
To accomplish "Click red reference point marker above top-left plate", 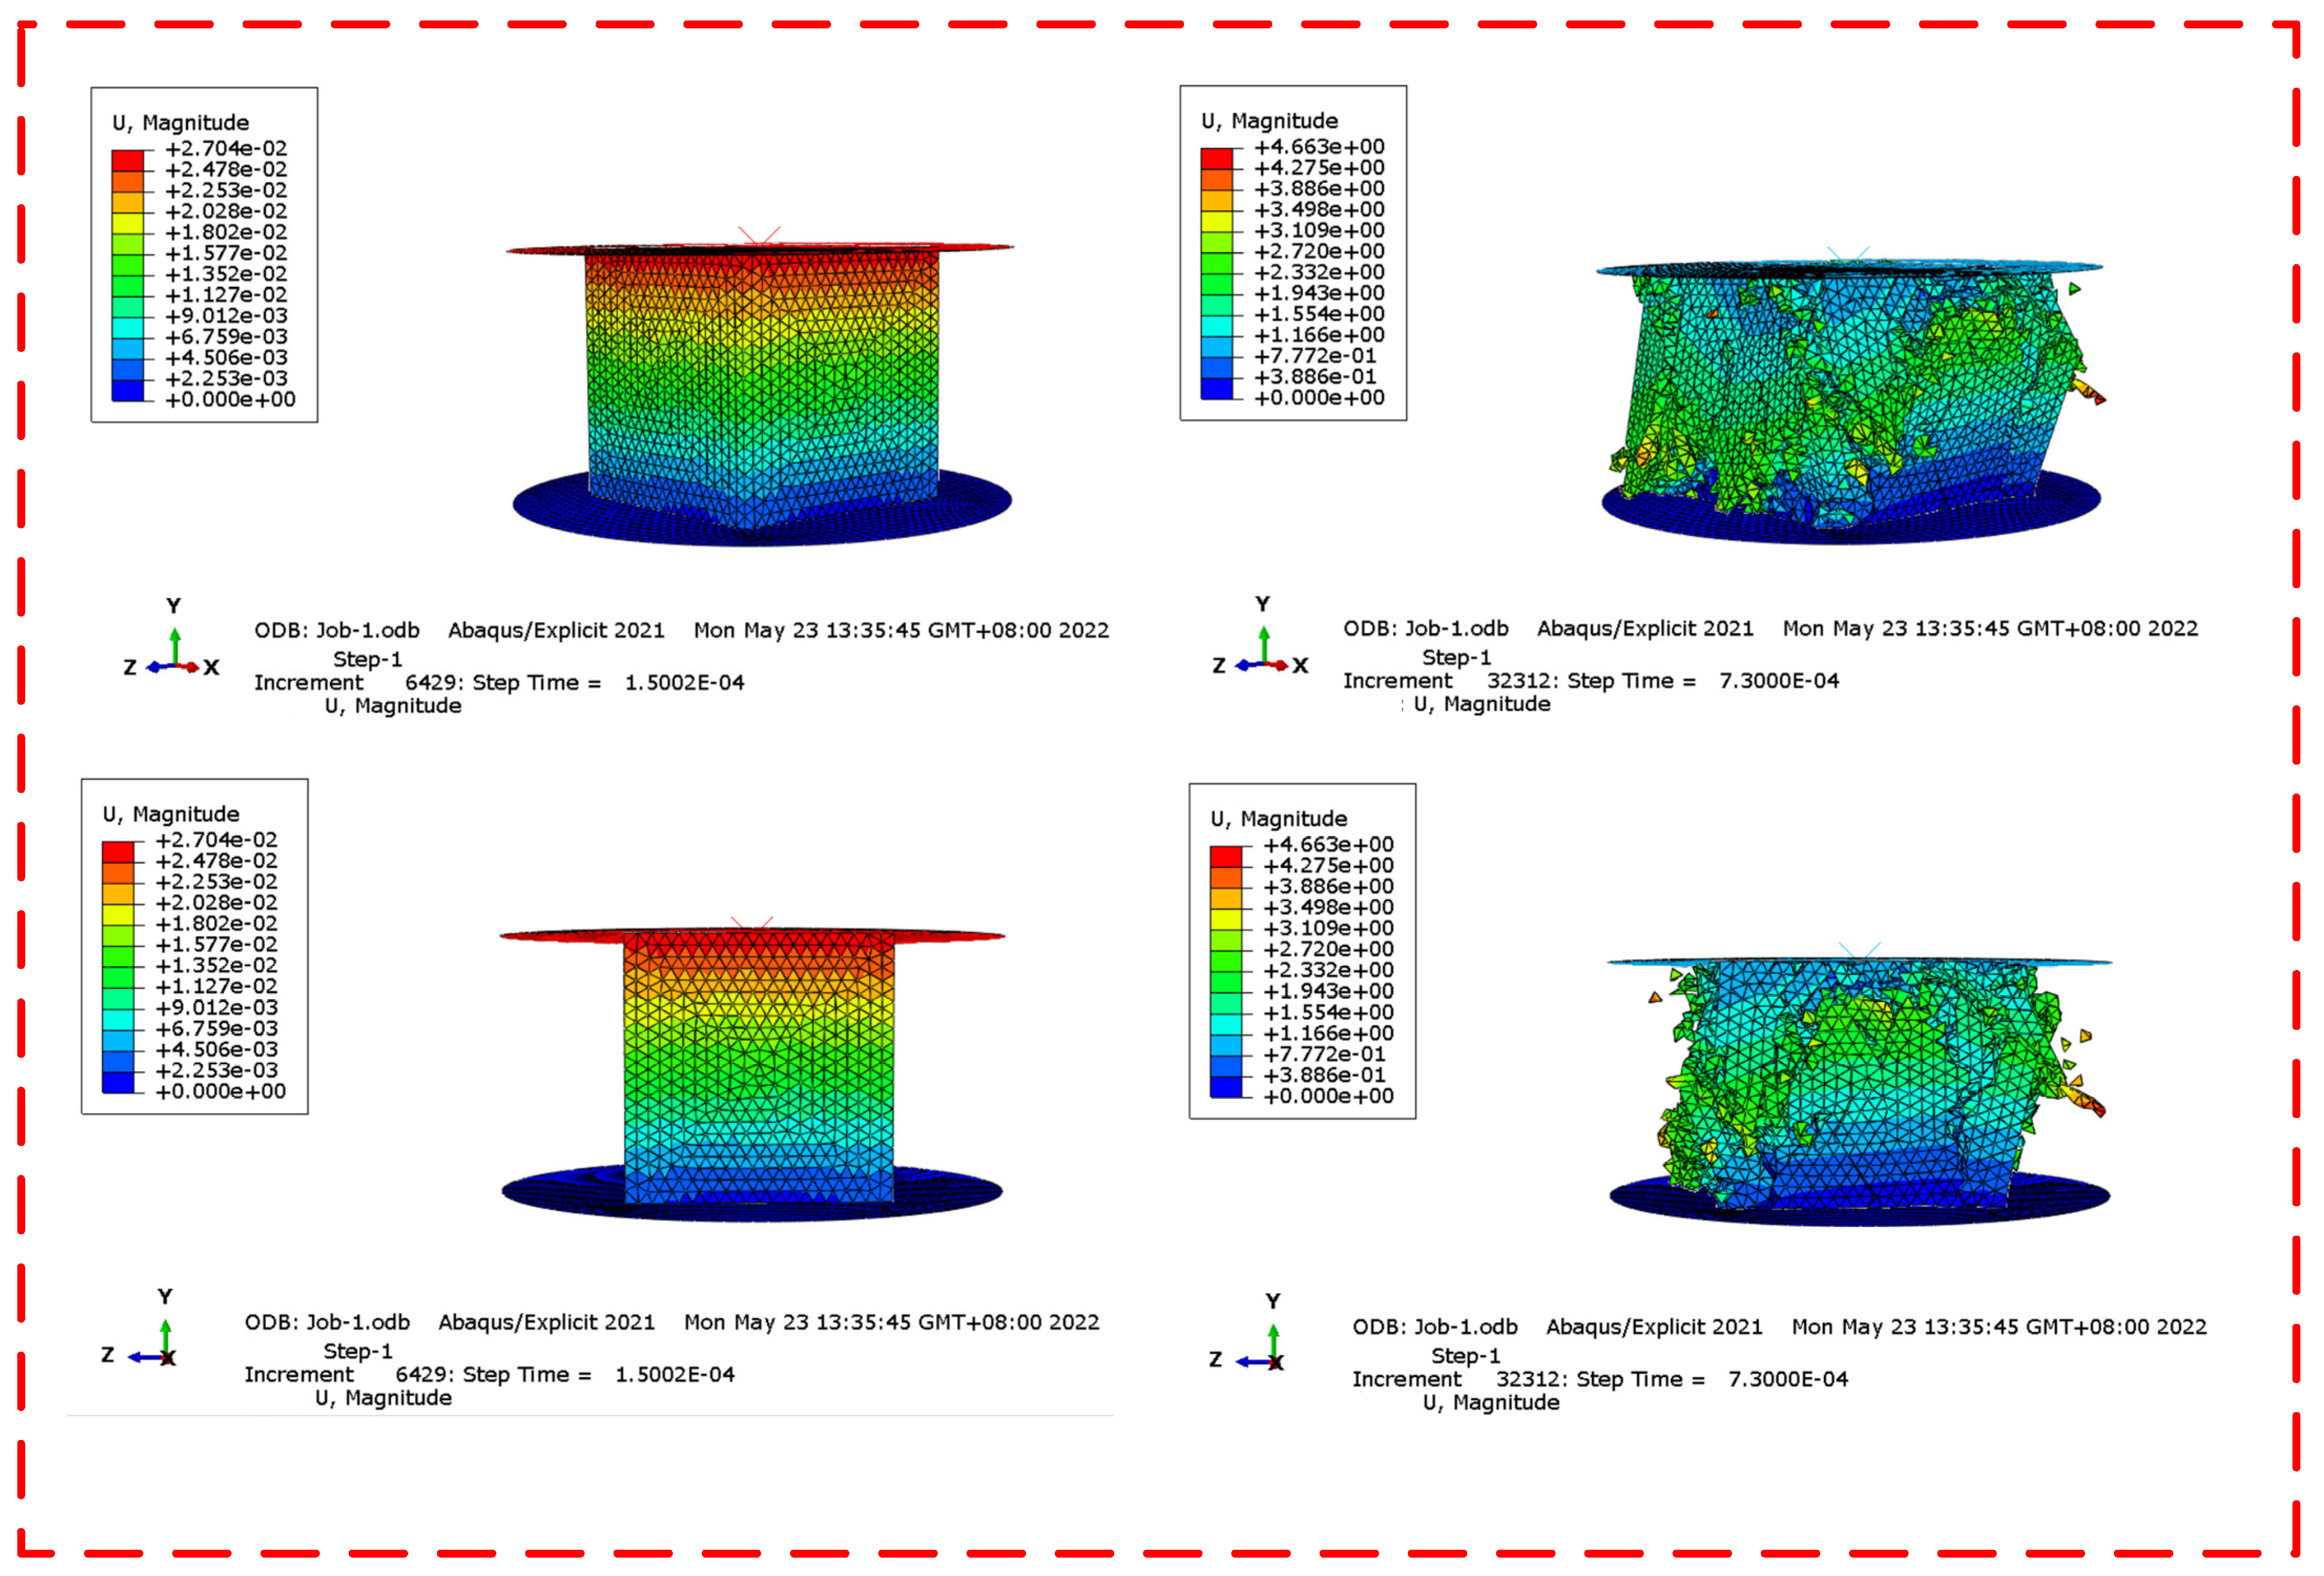I will [x=759, y=237].
